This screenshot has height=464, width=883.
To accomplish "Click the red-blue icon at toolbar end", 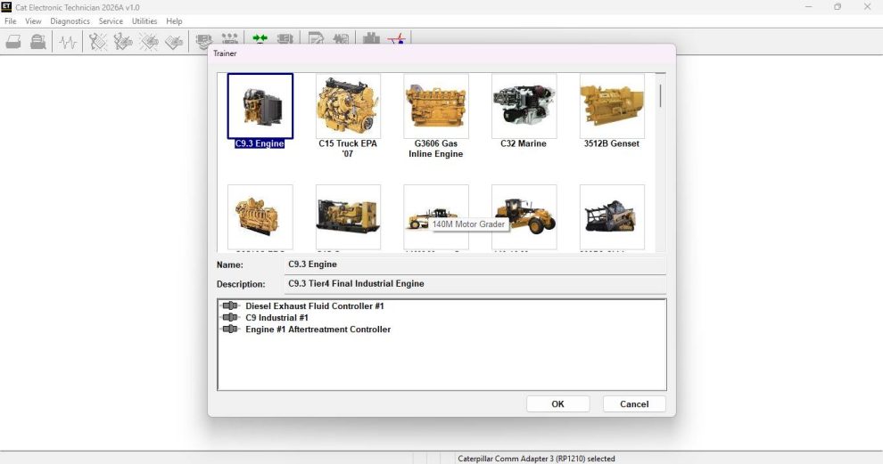I will pyautogui.click(x=396, y=39).
